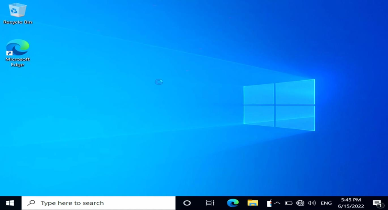Image resolution: width=388 pixels, height=210 pixels.
Task: Launch Microsoft Edge from the taskbar
Action: [233, 203]
